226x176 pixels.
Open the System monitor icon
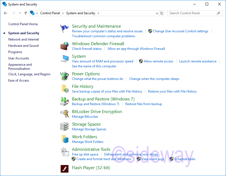point(65,59)
